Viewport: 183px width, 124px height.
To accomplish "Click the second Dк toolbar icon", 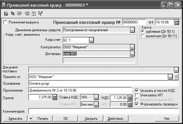I will coord(12,13).
